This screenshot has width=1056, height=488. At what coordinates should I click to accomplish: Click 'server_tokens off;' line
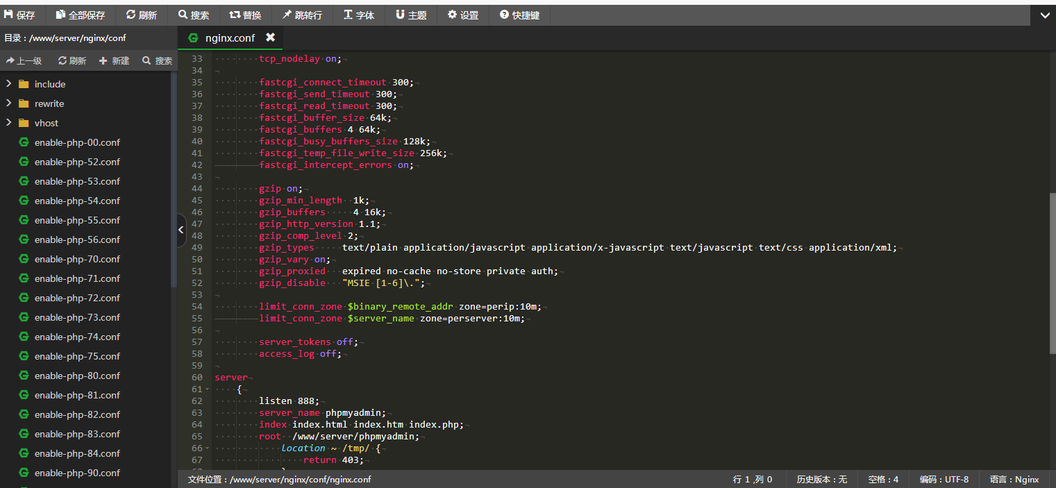tap(308, 342)
